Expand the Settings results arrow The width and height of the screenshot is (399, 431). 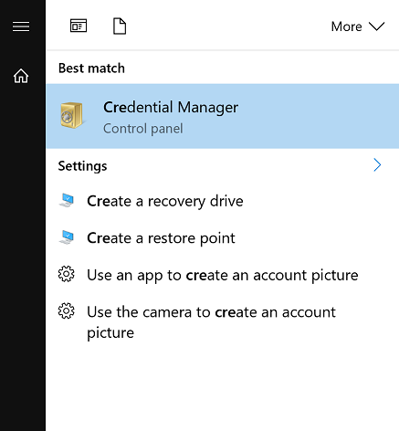(377, 165)
